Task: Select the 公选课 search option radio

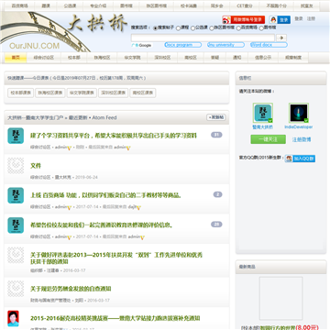Action: point(192,28)
